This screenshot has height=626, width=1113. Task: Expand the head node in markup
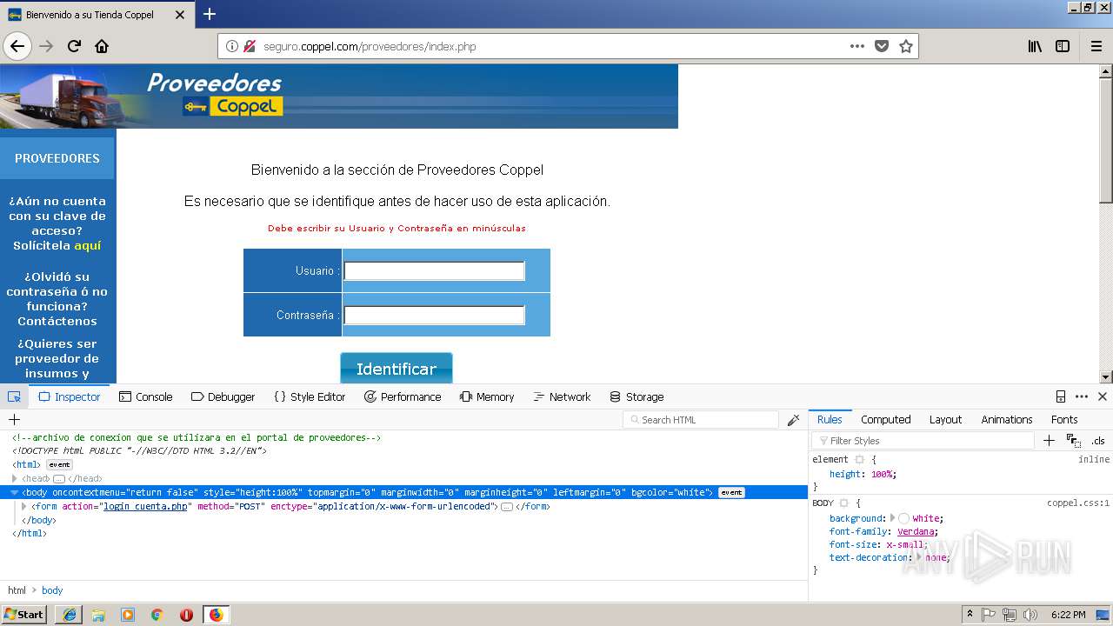(x=15, y=478)
